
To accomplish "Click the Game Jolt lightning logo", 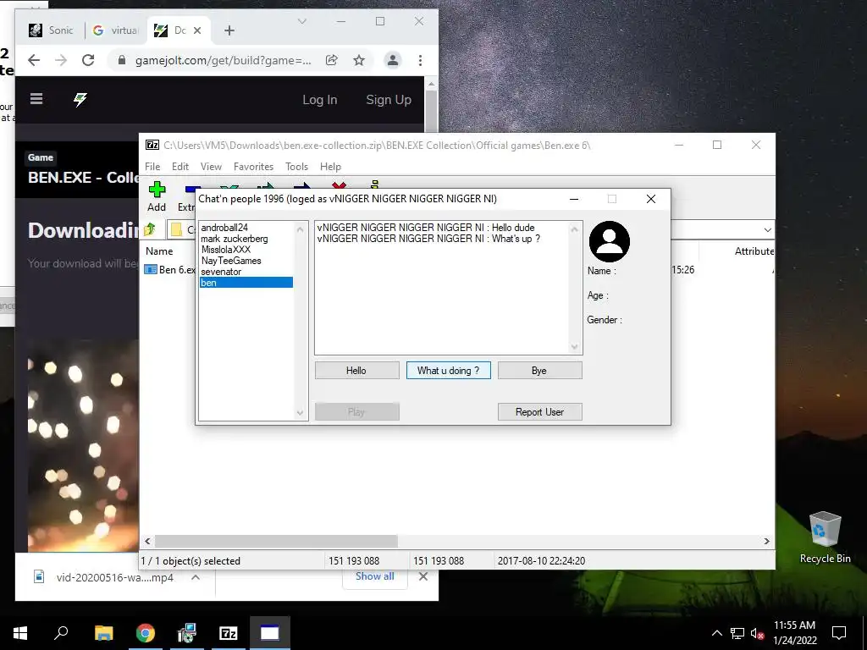I will tap(80, 100).
